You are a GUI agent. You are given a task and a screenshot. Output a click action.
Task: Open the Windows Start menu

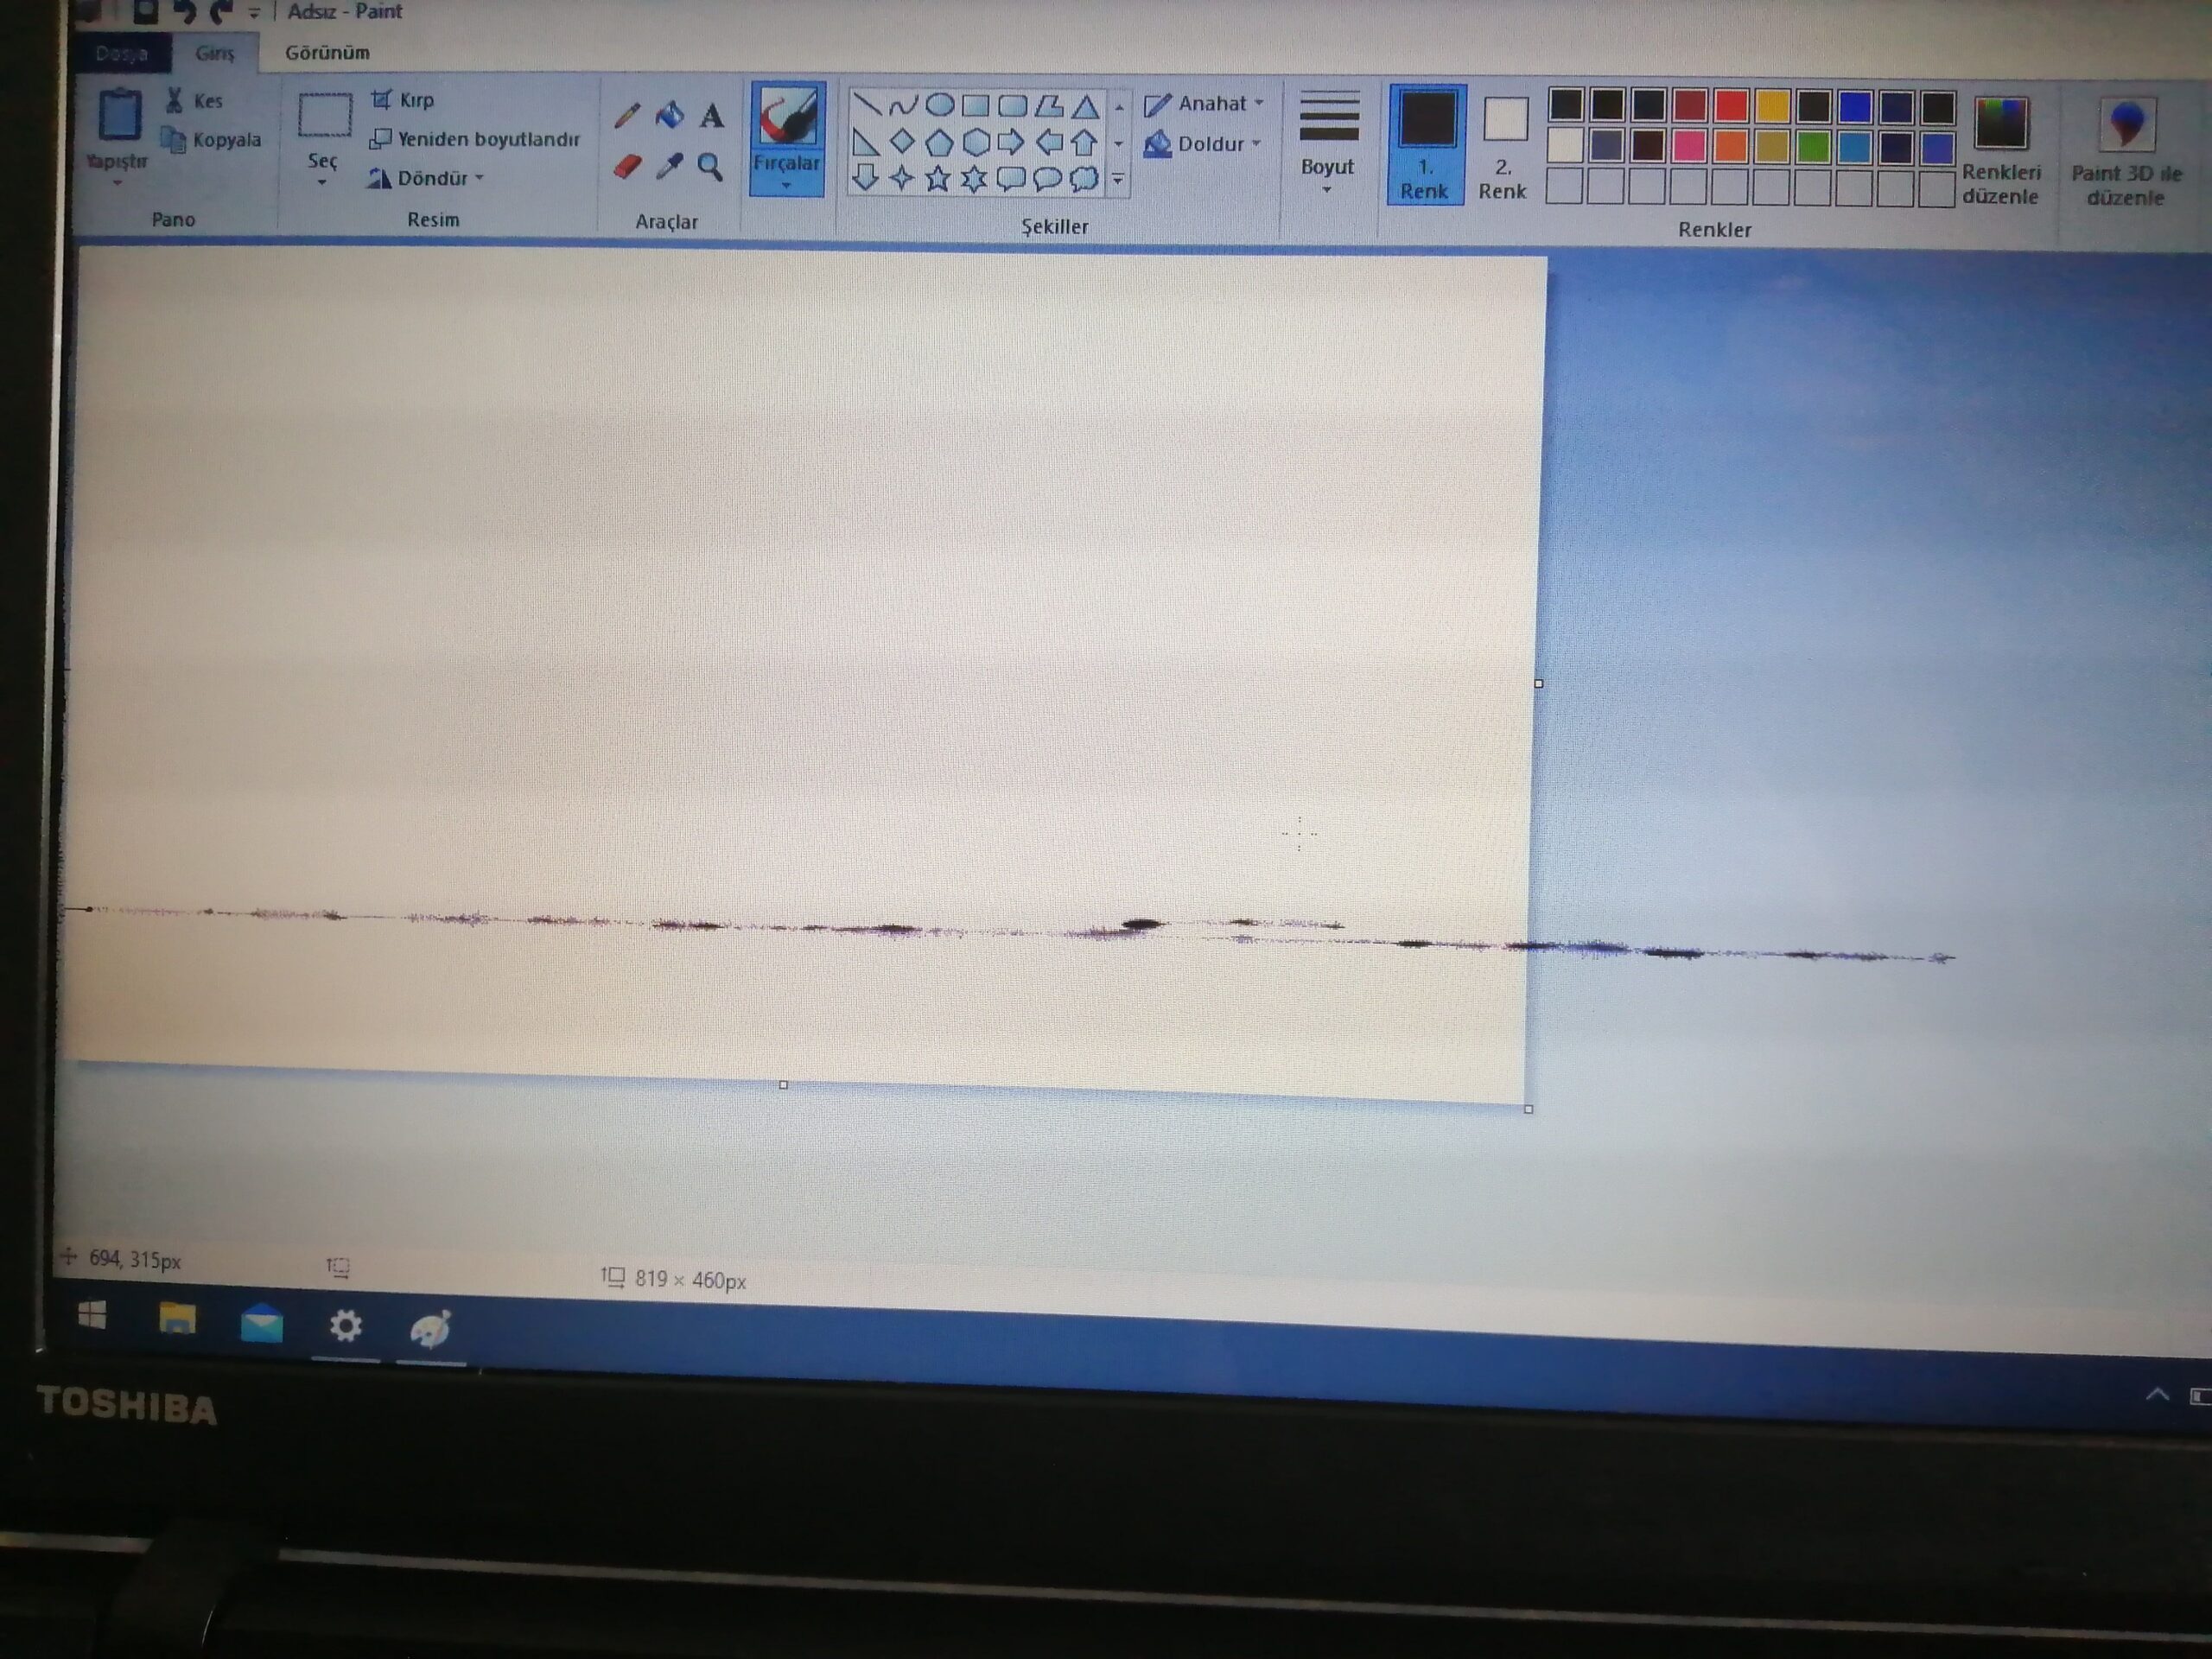pyautogui.click(x=92, y=1315)
